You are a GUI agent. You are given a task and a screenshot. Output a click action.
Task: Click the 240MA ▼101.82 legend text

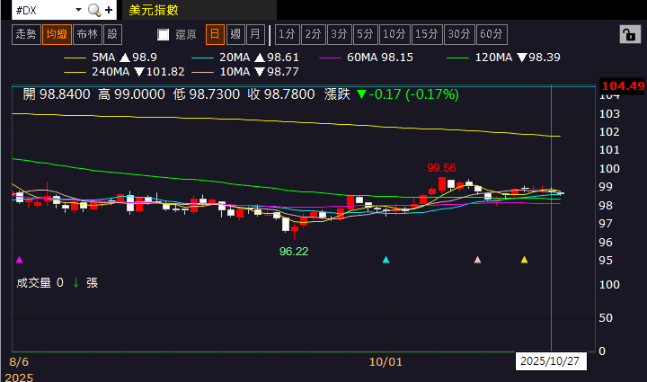click(138, 72)
